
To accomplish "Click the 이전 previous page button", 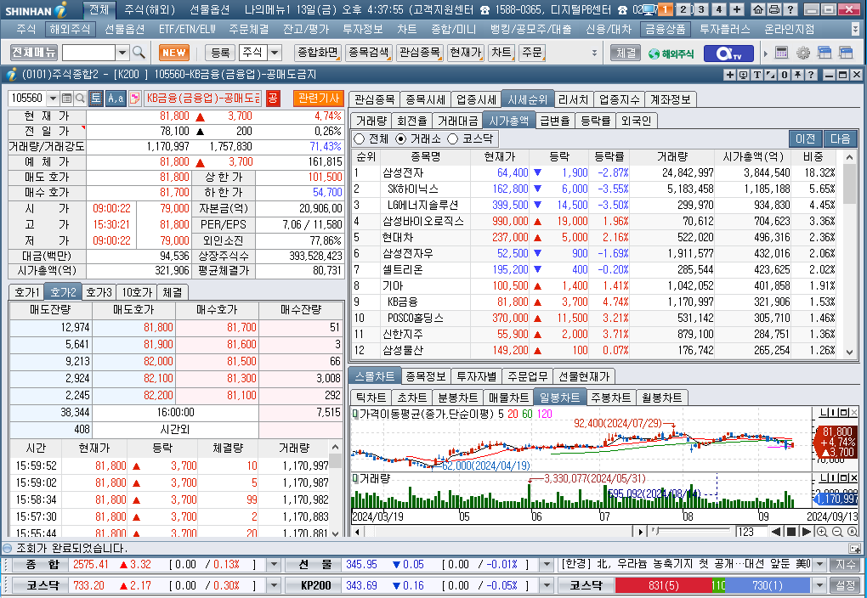I will (x=806, y=138).
